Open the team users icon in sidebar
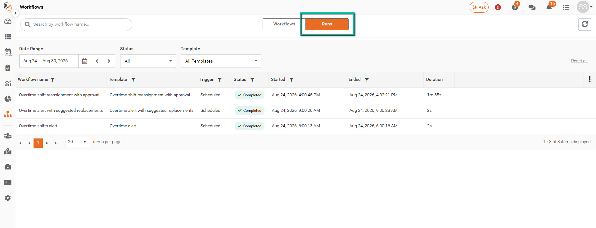 [8, 136]
